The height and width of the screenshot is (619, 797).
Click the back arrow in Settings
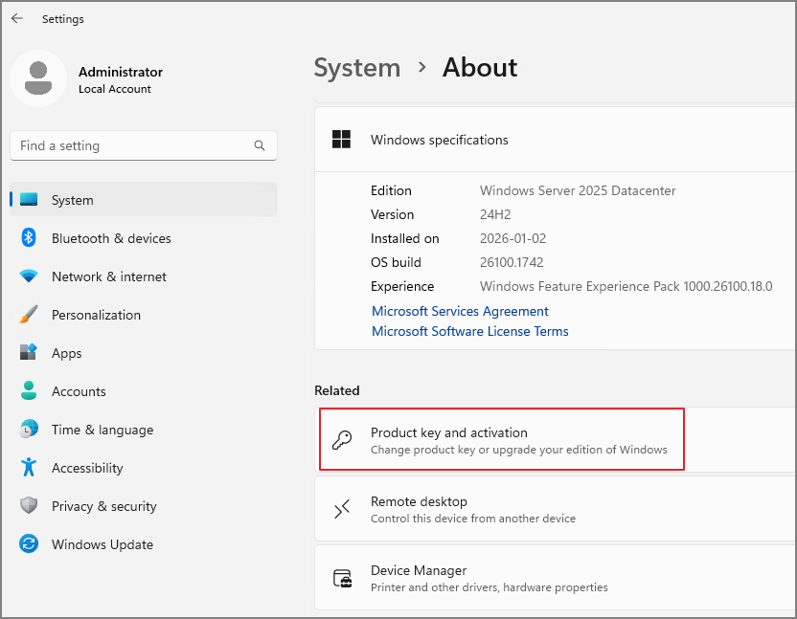(x=17, y=19)
